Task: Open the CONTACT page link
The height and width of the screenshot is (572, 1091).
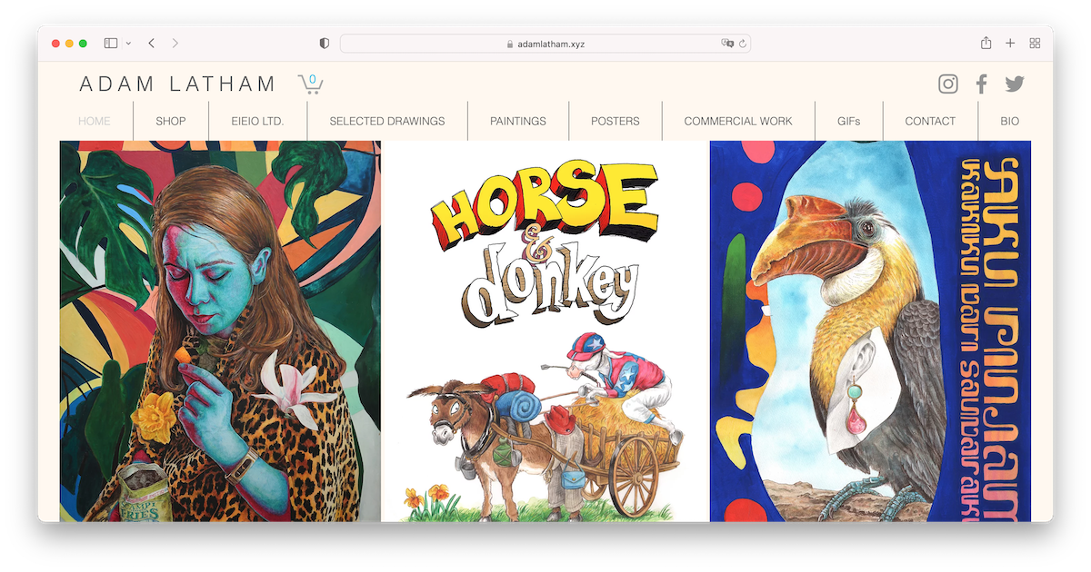Action: [x=930, y=121]
